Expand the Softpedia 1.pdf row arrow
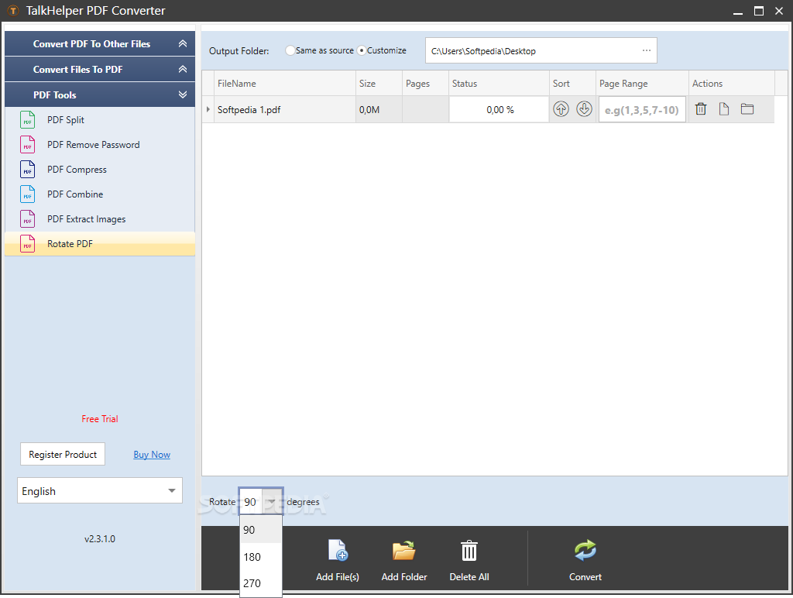The height and width of the screenshot is (598, 793). (208, 109)
